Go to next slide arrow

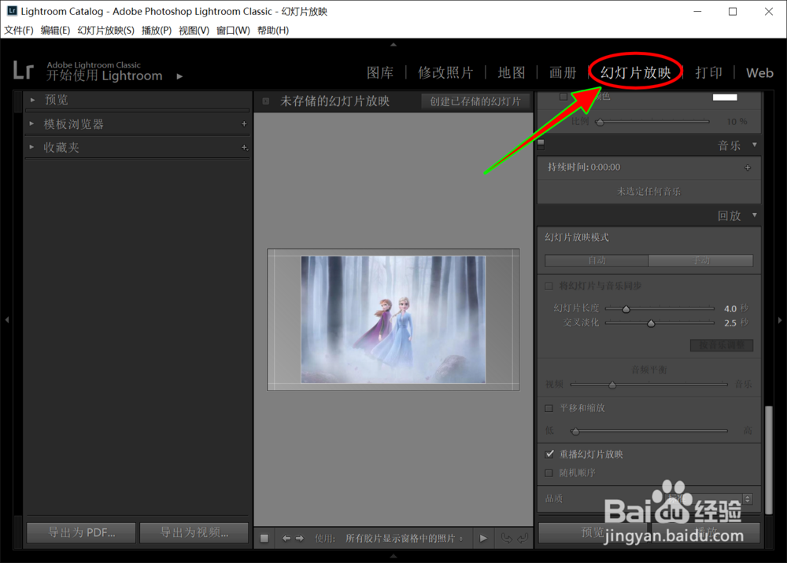[x=300, y=539]
